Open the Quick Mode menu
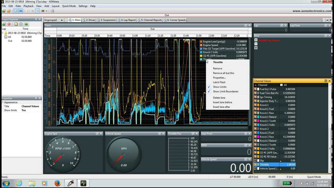Image resolution: width=334 pixels, height=188 pixels. [x=69, y=6]
